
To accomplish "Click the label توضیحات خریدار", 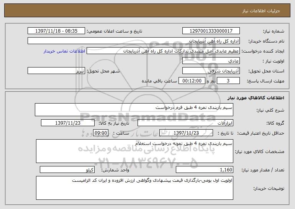I will pos(269,188).
